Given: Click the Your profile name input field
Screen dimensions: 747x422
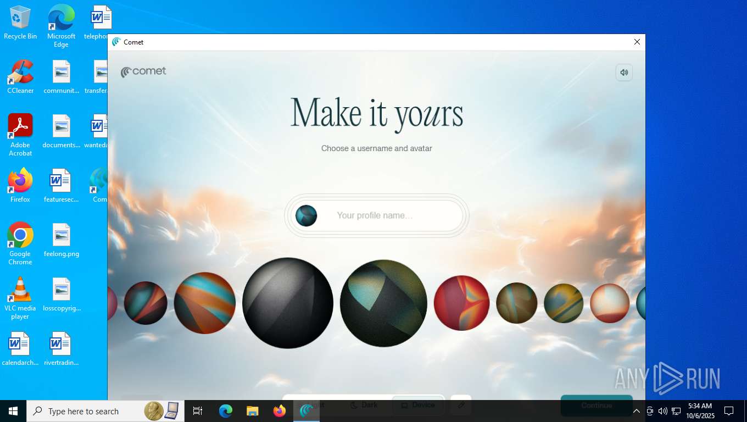Looking at the screenshot, I should tap(377, 215).
